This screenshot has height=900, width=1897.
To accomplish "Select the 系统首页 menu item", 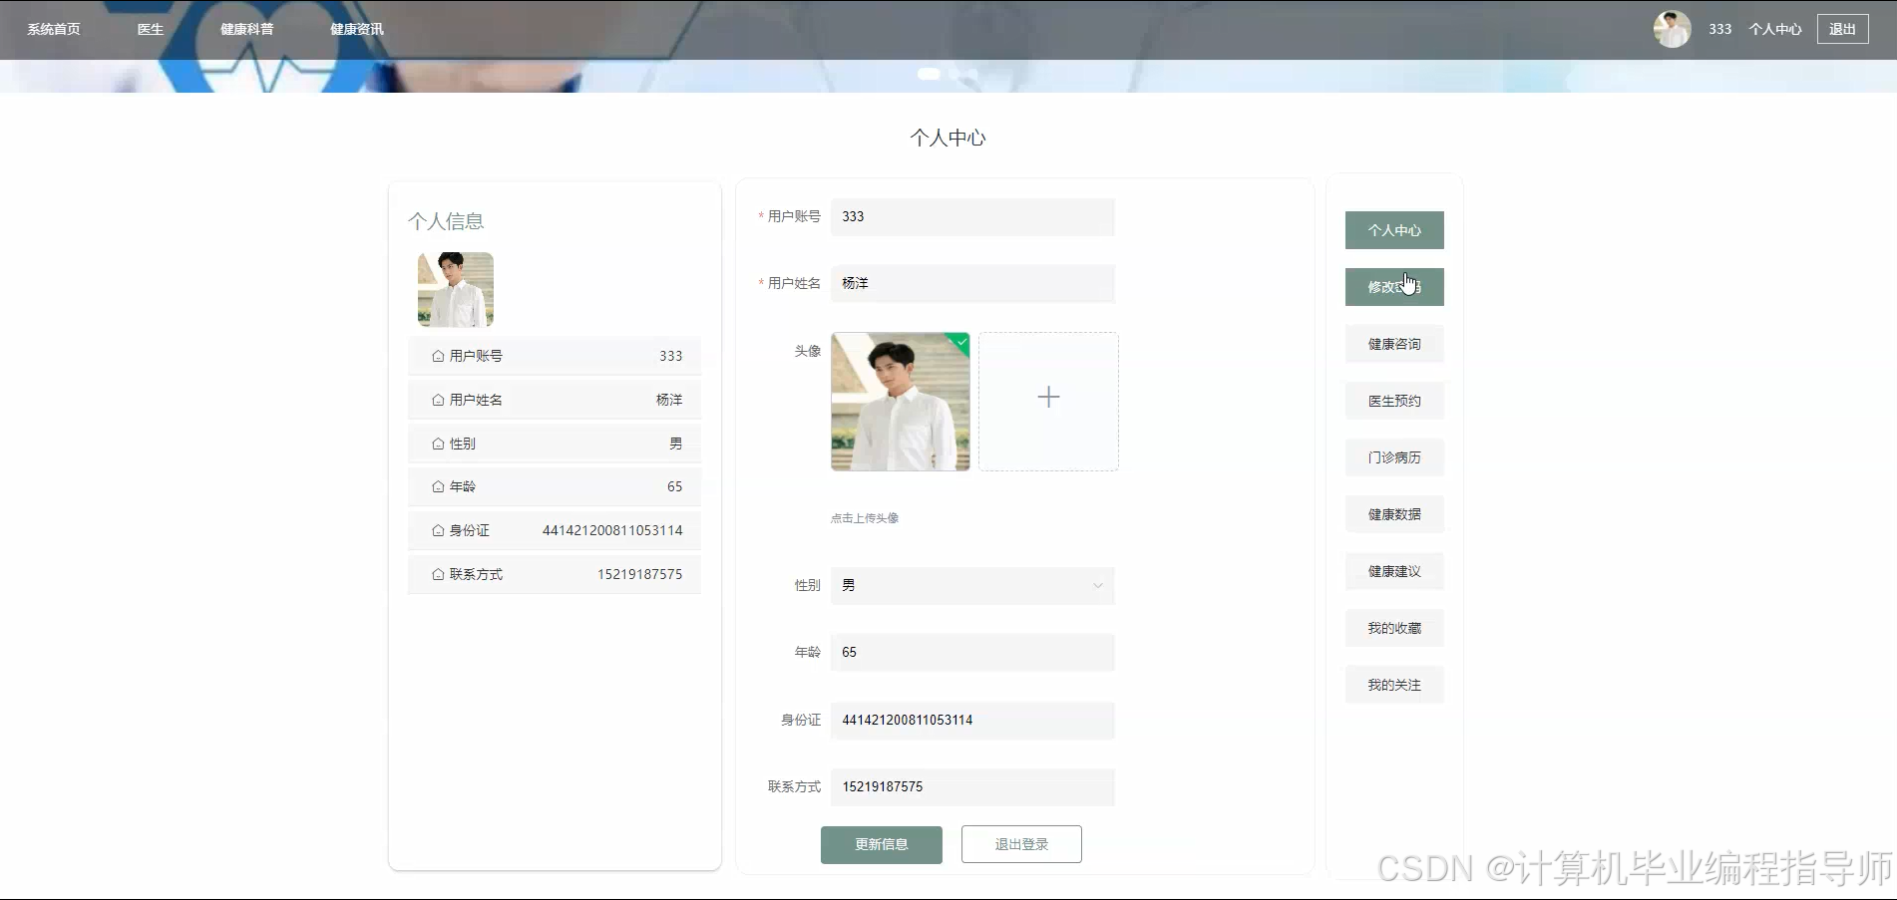I will point(55,29).
